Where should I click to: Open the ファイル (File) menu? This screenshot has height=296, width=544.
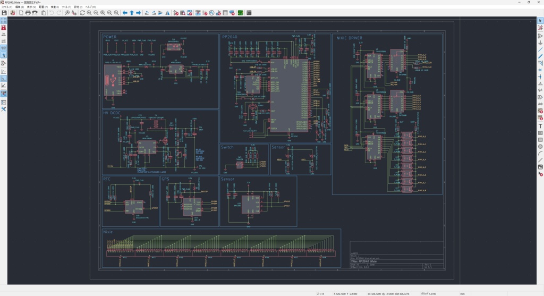point(7,7)
